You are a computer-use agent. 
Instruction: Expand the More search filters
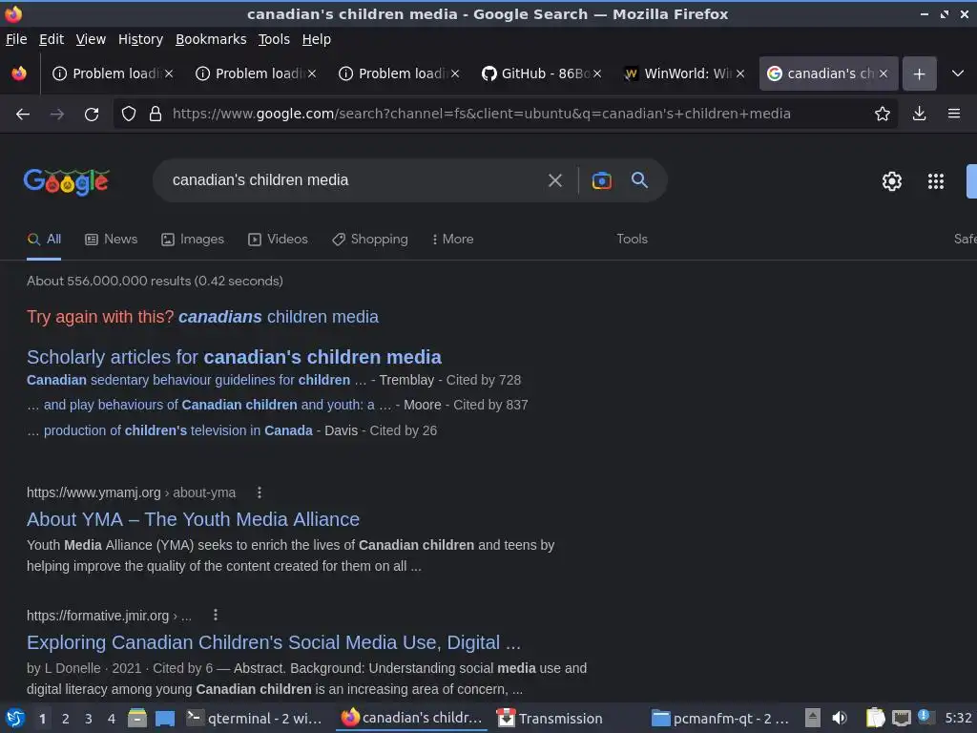[x=452, y=240]
